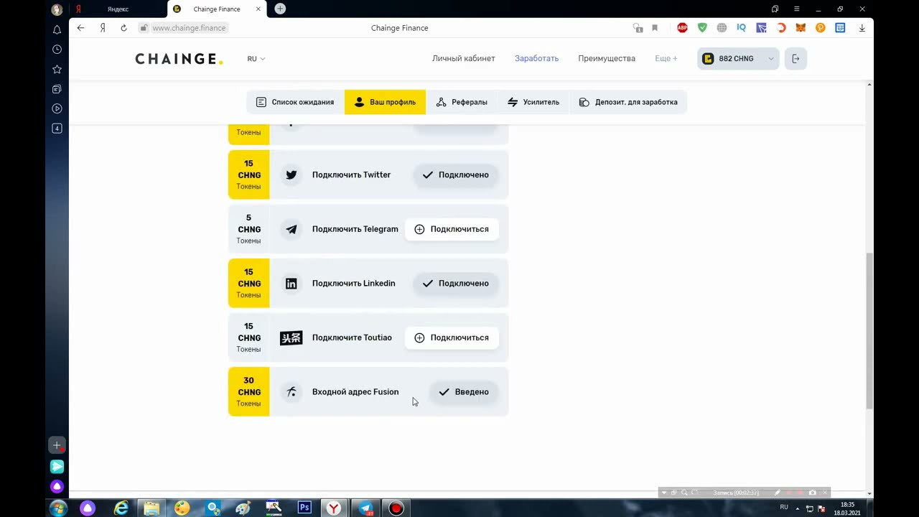Viewport: 919px width, 517px height.
Task: Expand the 882 CHNG balance dropdown
Action: [738, 59]
